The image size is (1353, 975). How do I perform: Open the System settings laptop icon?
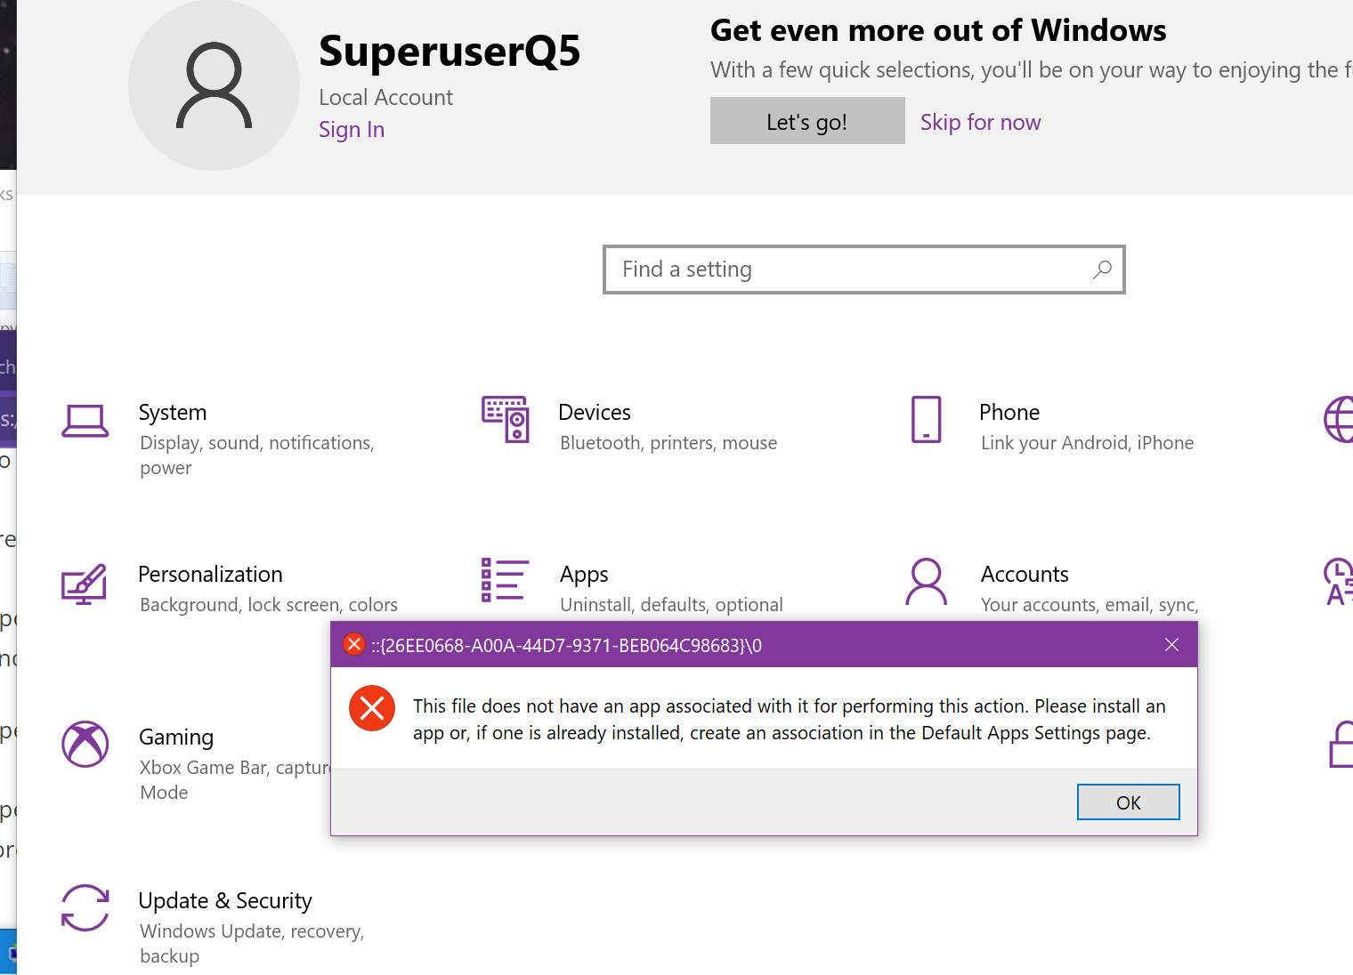[85, 421]
